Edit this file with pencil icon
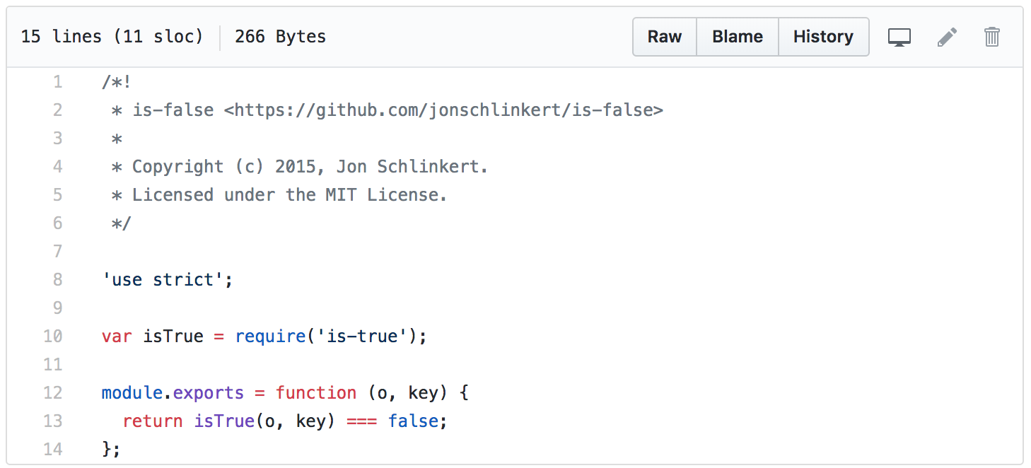 pos(947,37)
